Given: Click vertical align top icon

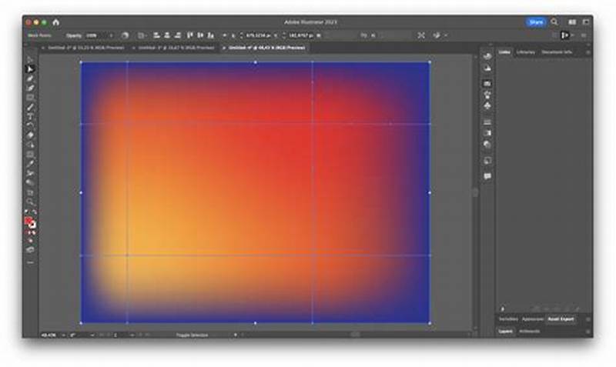Looking at the screenshot, I should click(x=189, y=35).
